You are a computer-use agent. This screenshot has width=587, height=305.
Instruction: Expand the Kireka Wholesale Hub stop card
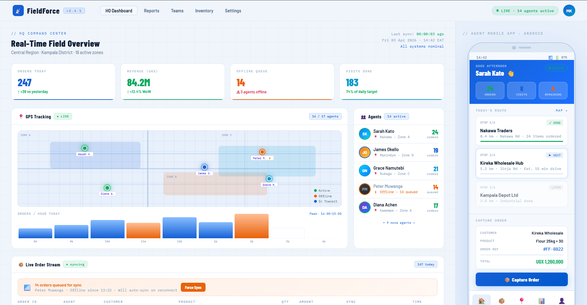521,163
